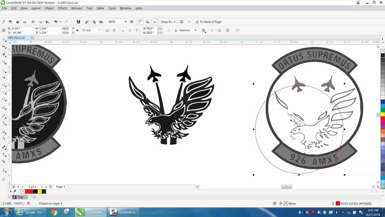Click the New document icon
This screenshot has height=217, width=385.
[x=3, y=22]
